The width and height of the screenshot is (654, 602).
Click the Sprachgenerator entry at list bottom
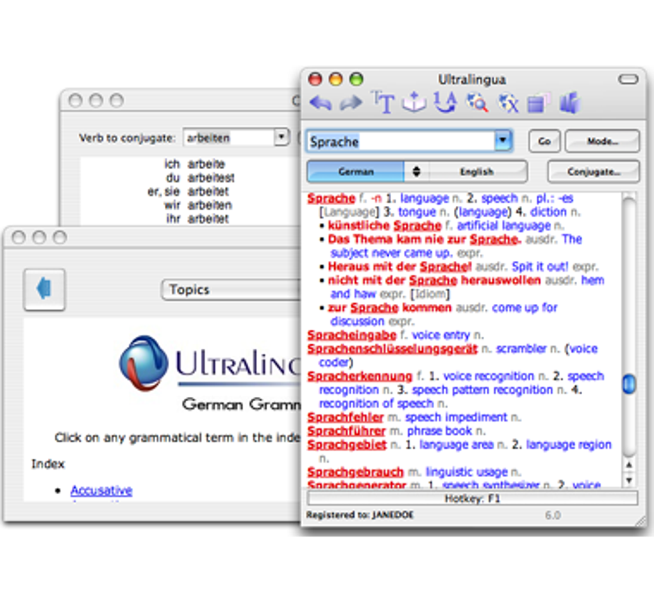[356, 484]
